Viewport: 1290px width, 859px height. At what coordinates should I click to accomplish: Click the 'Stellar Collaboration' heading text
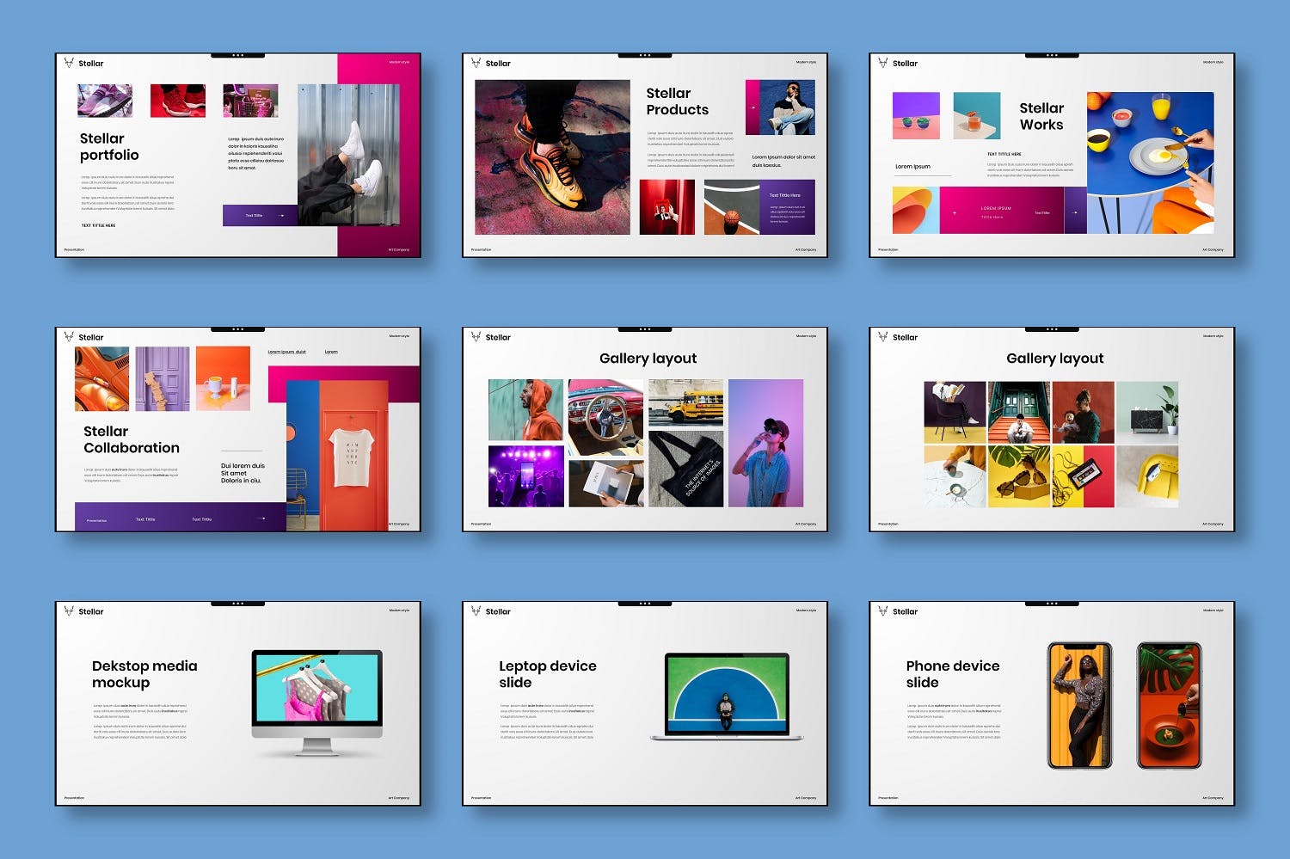131,439
